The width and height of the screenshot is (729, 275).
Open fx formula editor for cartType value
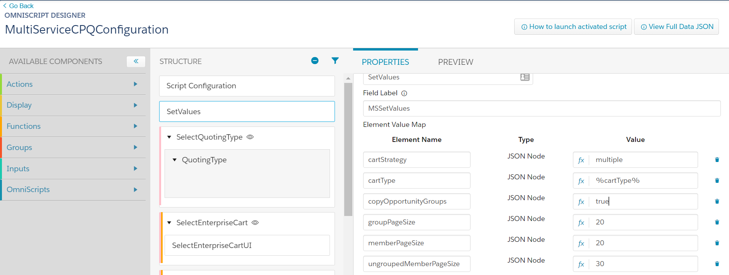tap(581, 181)
